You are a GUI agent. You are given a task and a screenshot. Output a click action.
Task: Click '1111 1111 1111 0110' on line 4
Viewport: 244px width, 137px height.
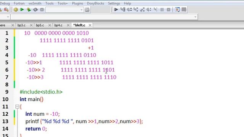69,55
